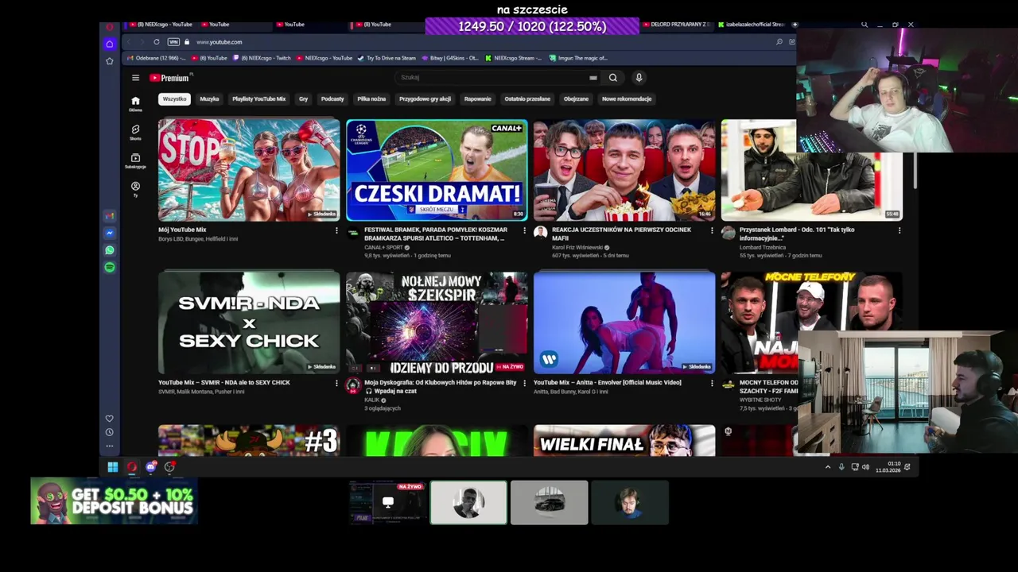This screenshot has width=1018, height=572.
Task: Select the black car avatar participant tile
Action: [550, 503]
